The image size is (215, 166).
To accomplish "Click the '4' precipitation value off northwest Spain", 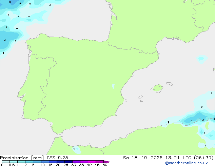I will (5, 40).
